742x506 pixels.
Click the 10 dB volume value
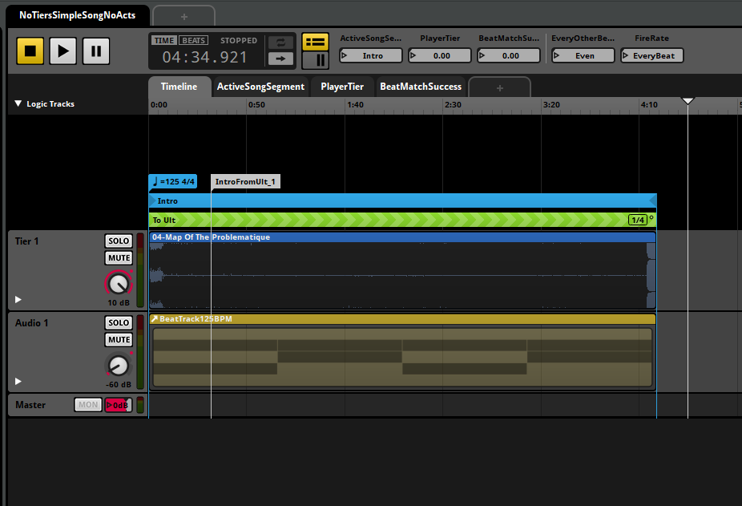(x=119, y=303)
